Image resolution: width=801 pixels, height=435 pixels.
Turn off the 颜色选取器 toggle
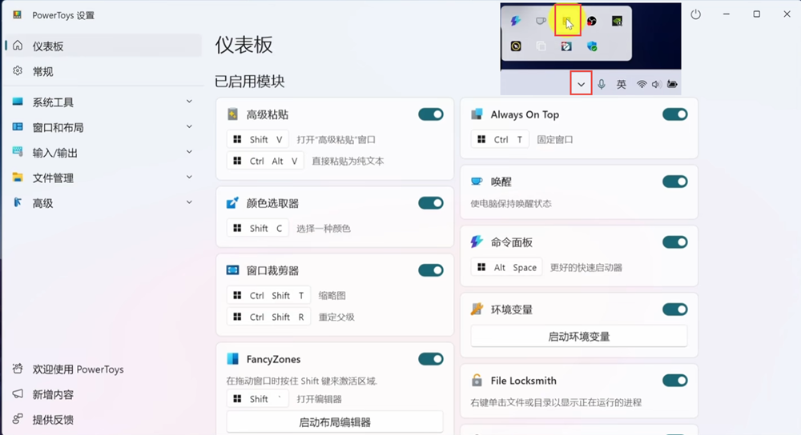pos(431,203)
